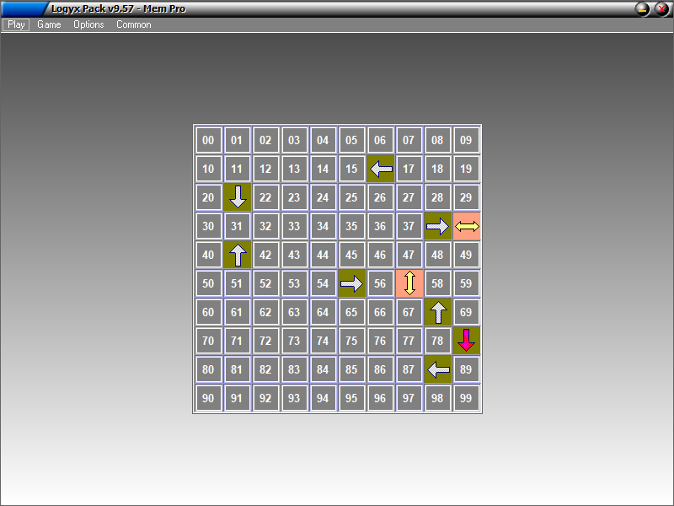Image resolution: width=674 pixels, height=506 pixels.
Task: Pick tile 31
Action: click(x=238, y=226)
